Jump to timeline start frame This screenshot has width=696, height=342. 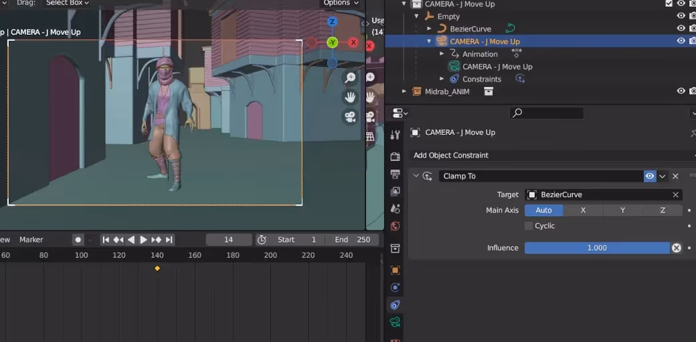(106, 240)
